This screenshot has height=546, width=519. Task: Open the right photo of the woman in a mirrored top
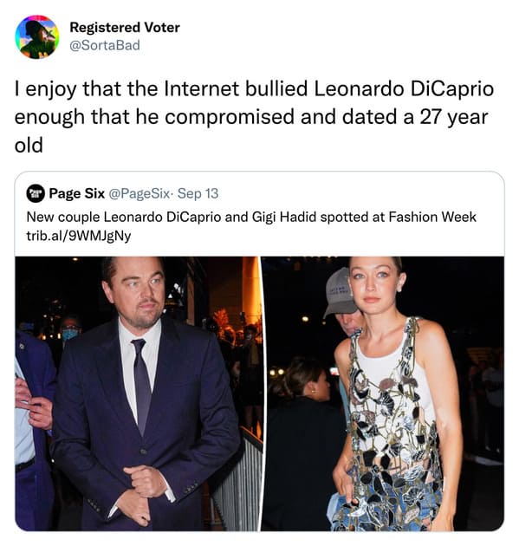coord(383,393)
